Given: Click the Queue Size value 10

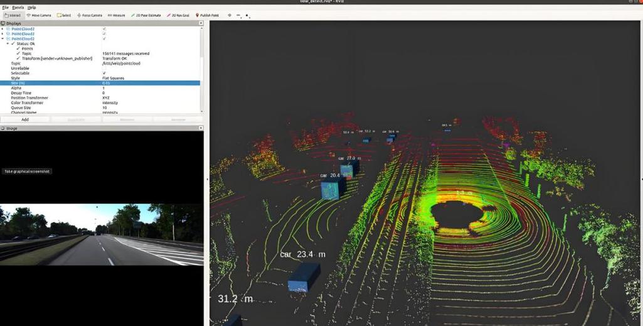Looking at the screenshot, I should [x=105, y=107].
